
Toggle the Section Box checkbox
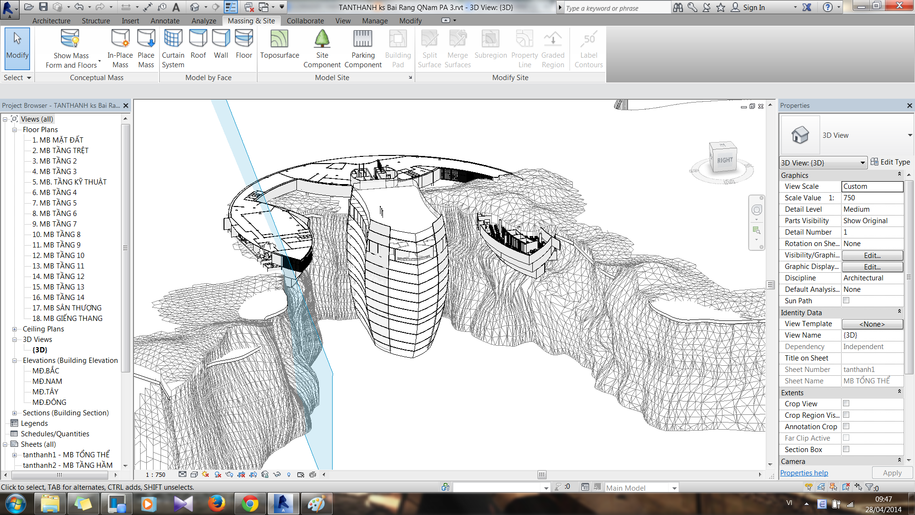846,449
